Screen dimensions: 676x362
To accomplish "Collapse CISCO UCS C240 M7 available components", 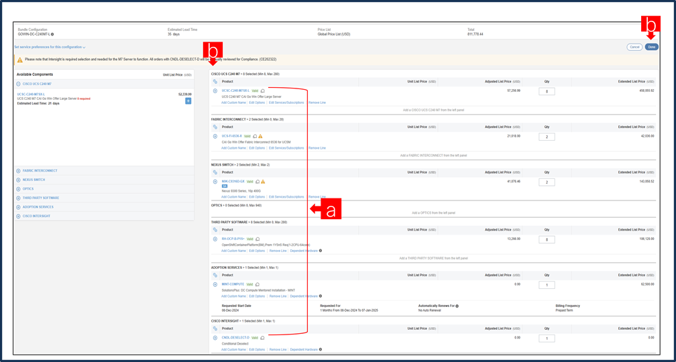I will click(19, 84).
